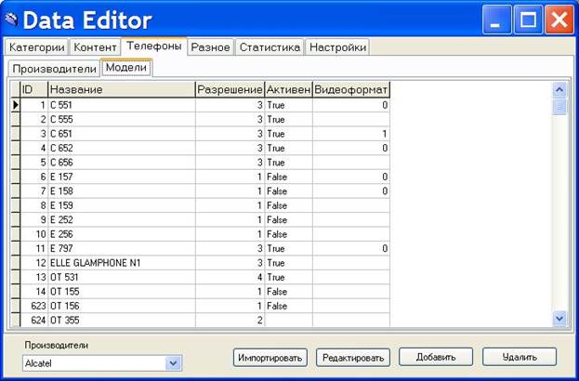Select cell E 158
Viewport: 579px width, 381px height.
[x=122, y=191]
